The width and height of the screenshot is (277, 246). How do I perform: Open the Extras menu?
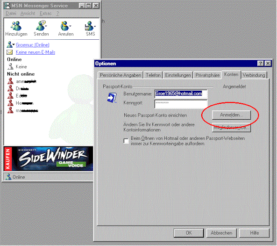46,14
